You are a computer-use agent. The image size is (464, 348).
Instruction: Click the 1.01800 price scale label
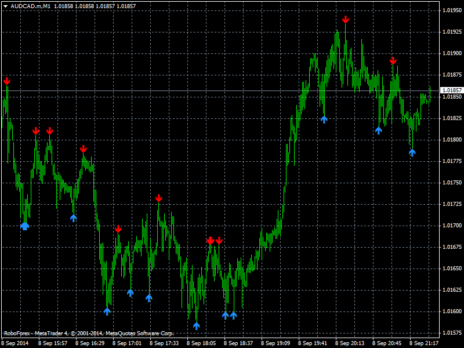[452, 140]
